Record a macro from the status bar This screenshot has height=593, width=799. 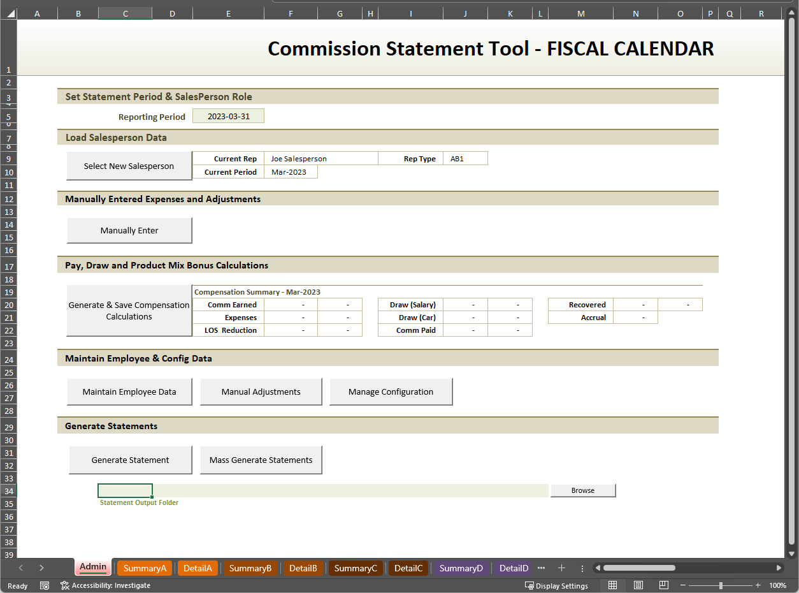pos(45,585)
